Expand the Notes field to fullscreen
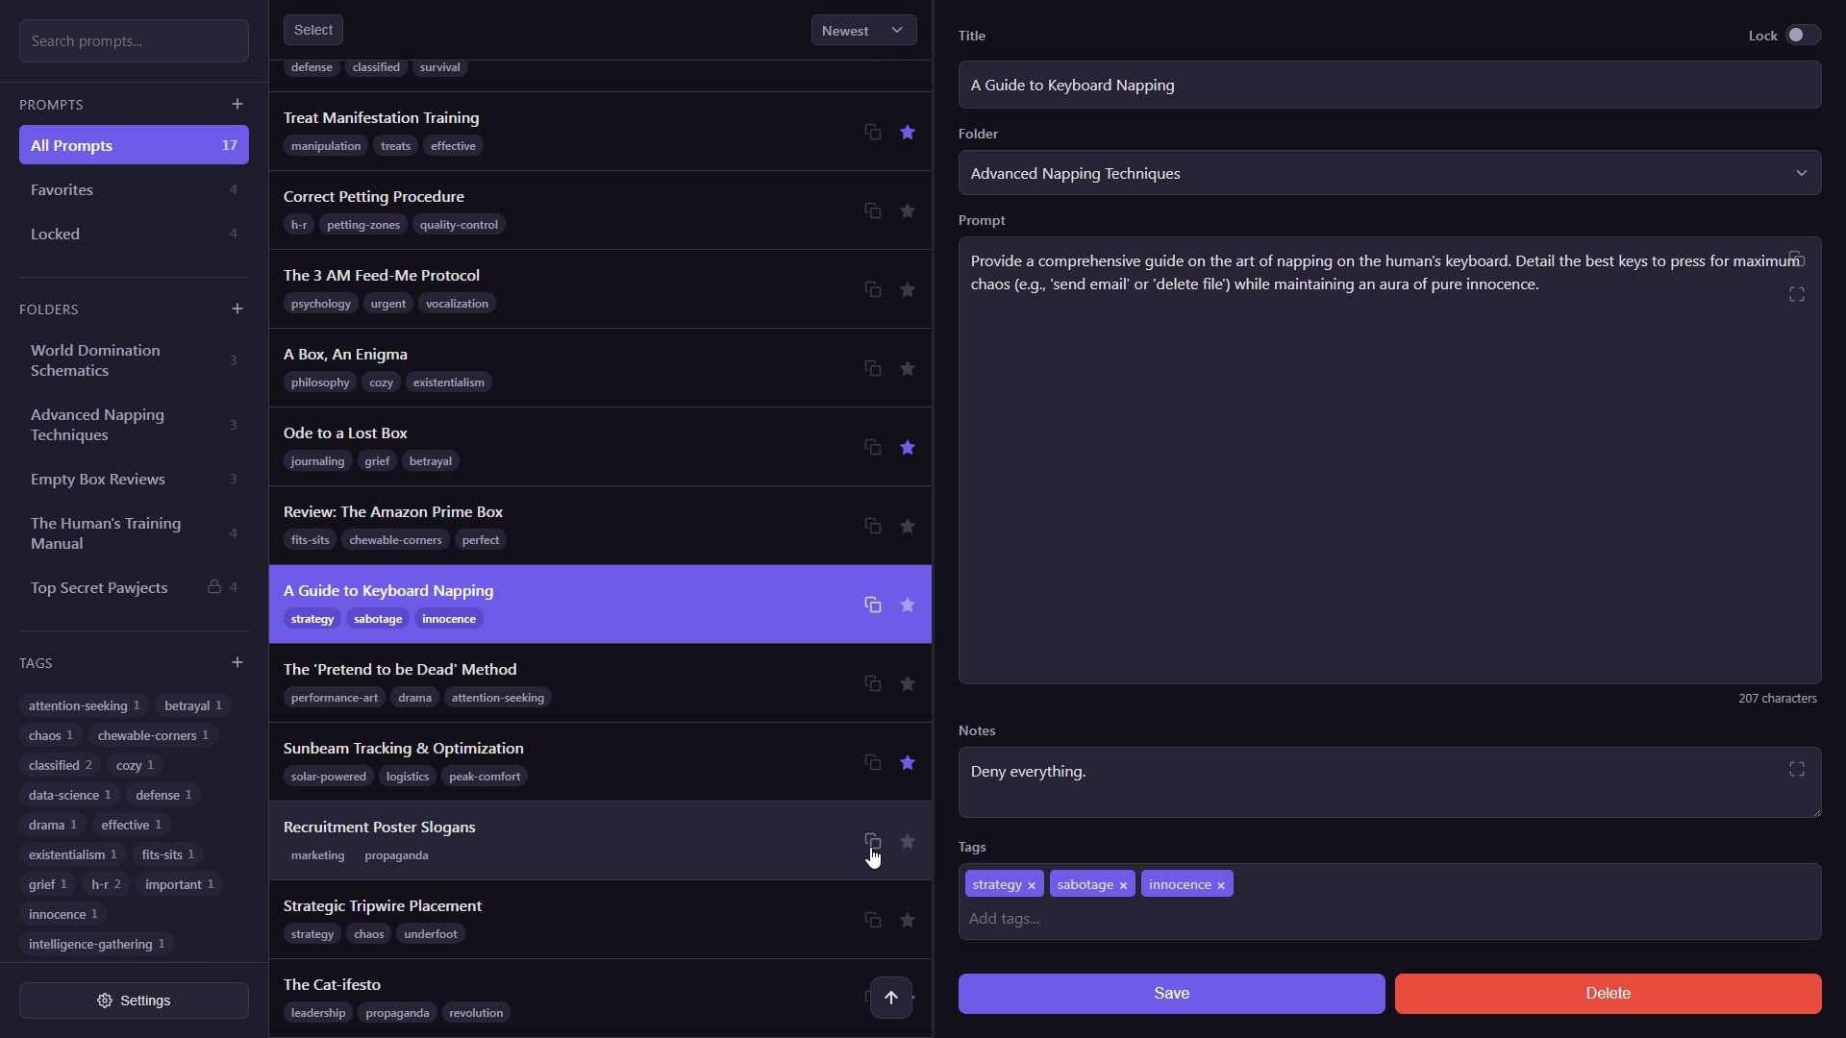1846x1038 pixels. 1796,769
